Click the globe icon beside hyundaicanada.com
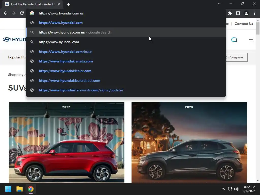 [32, 61]
